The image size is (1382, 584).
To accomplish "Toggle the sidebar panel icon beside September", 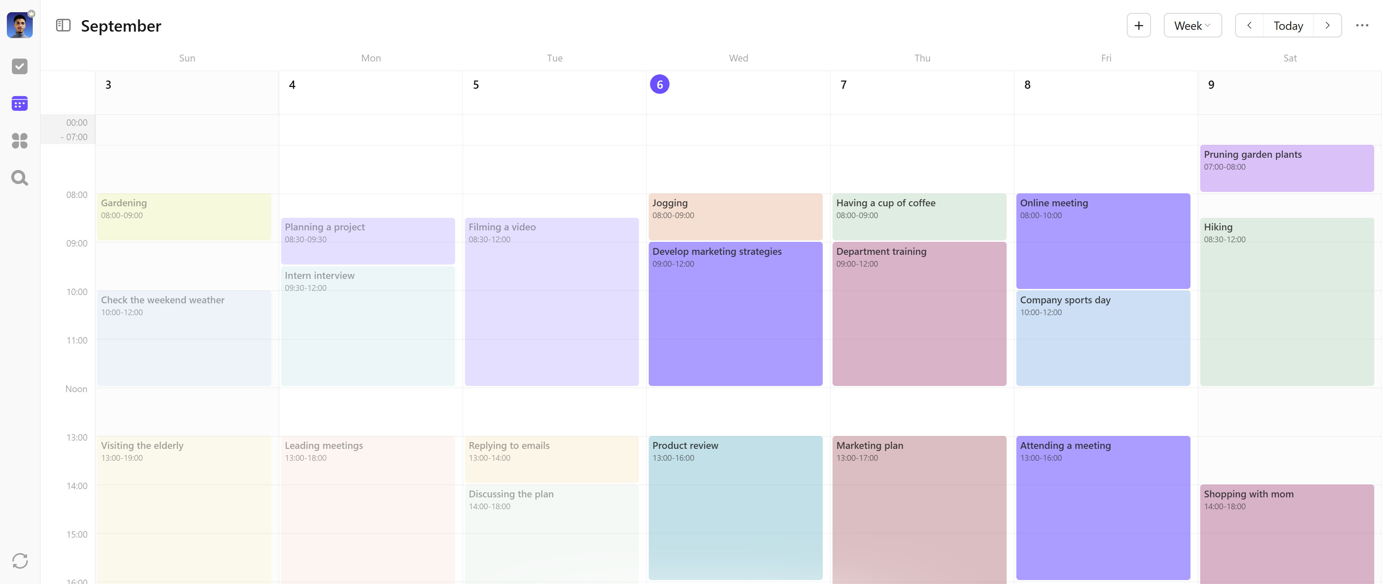I will pyautogui.click(x=63, y=25).
